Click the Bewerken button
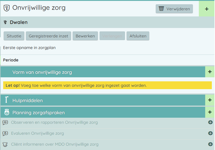Viewport: 215px width, 150px height. click(x=85, y=36)
